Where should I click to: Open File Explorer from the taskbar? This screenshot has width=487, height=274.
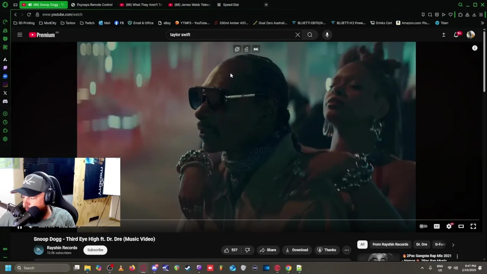click(x=88, y=268)
